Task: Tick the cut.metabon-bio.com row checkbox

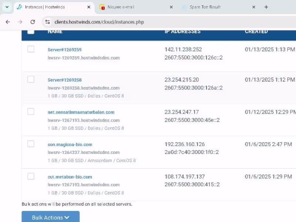Action: [x=31, y=176]
